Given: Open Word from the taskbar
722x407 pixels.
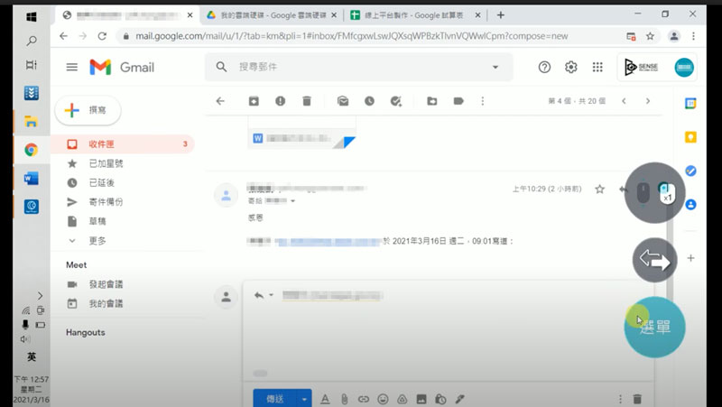Looking at the screenshot, I should click(x=32, y=178).
